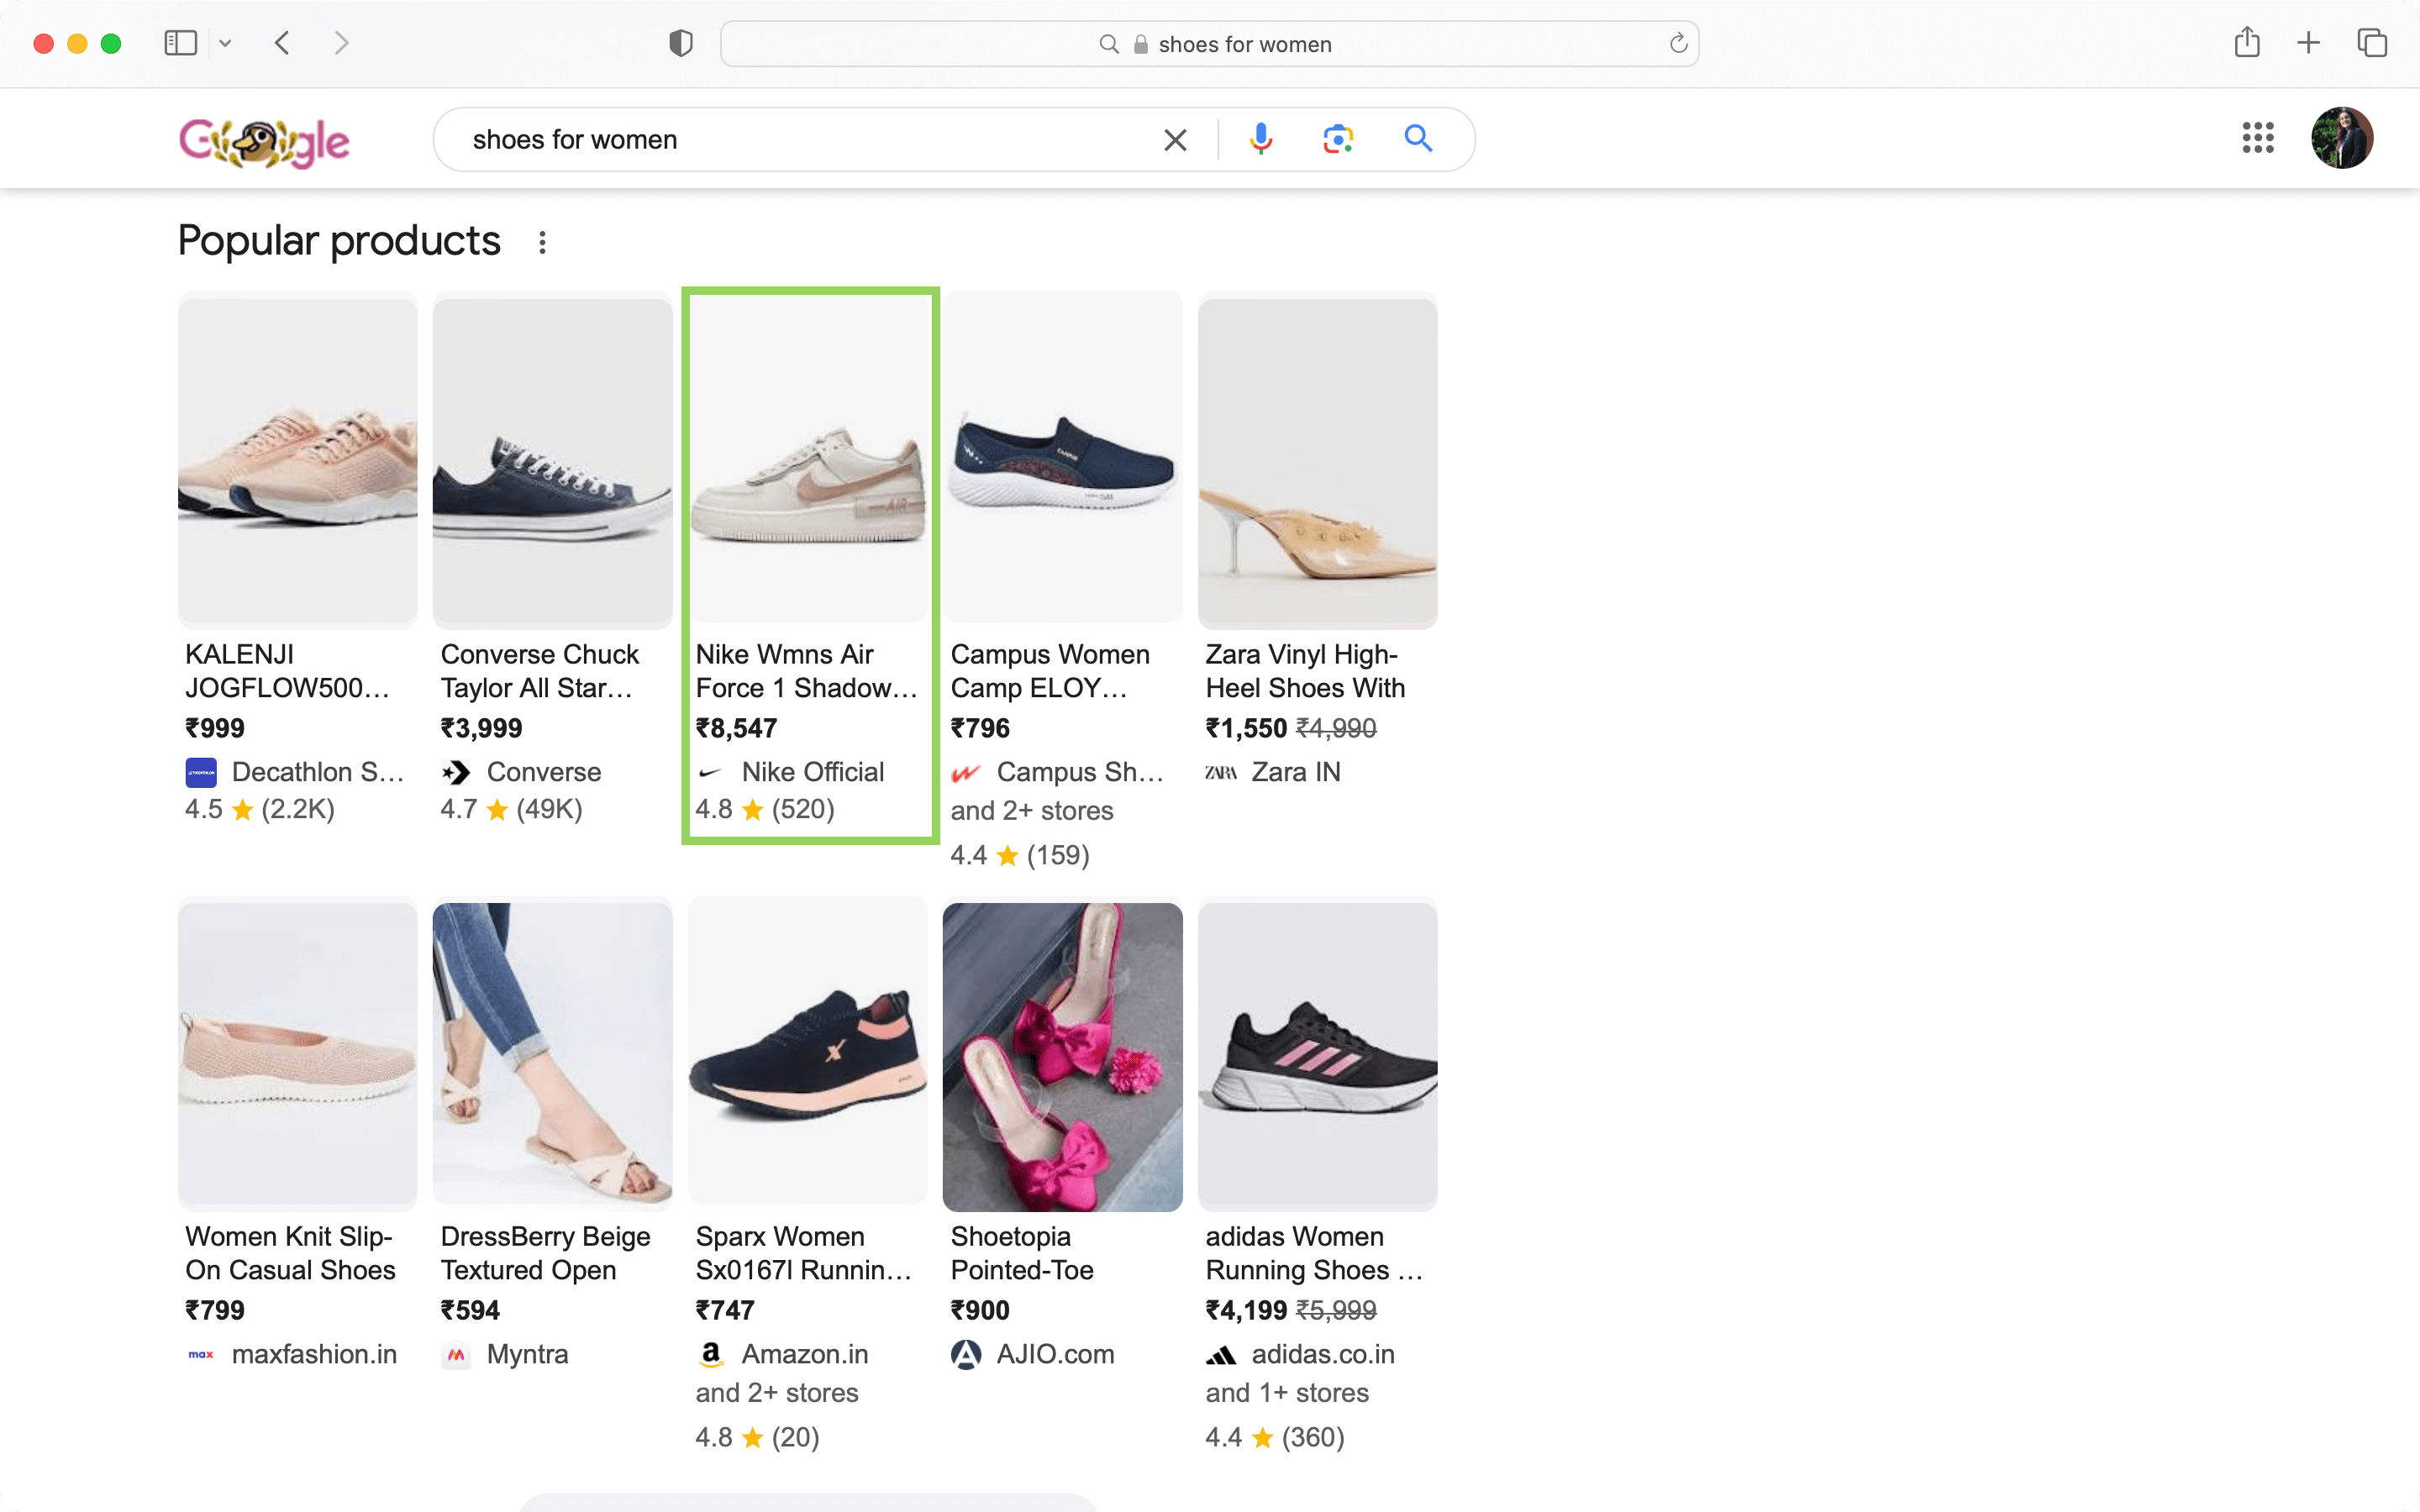Viewport: 2420px width, 1512px height.
Task: Open the Women Knit Slip-On image
Action: 298,1056
